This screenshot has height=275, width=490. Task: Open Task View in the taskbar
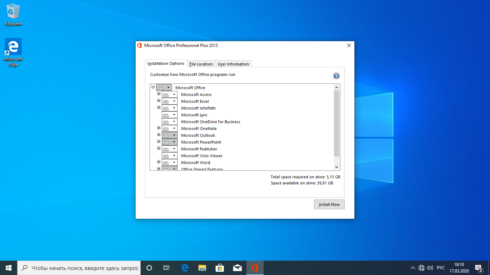(166, 268)
